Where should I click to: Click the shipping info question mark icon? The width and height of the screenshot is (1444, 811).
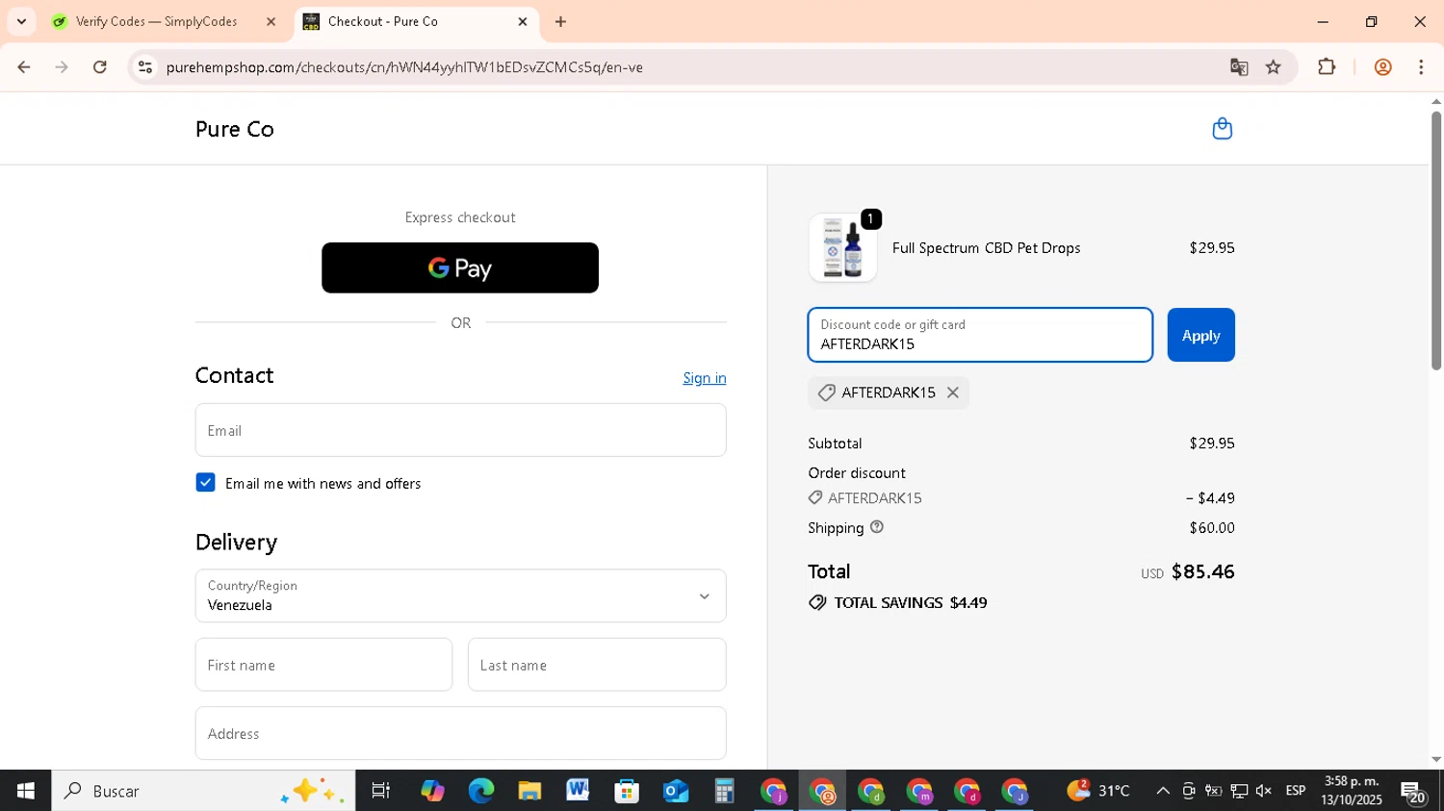(876, 527)
